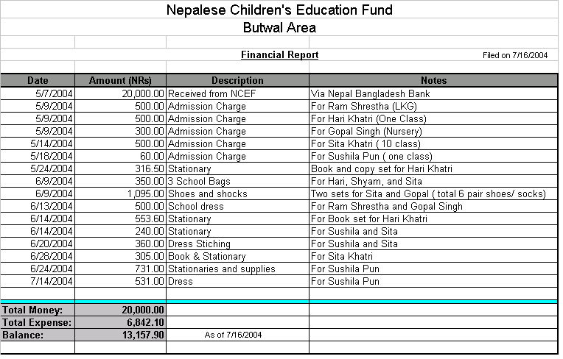The height and width of the screenshot is (359, 563).
Task: Select the 20,000.00 Received from NCEF amount
Action: point(120,93)
